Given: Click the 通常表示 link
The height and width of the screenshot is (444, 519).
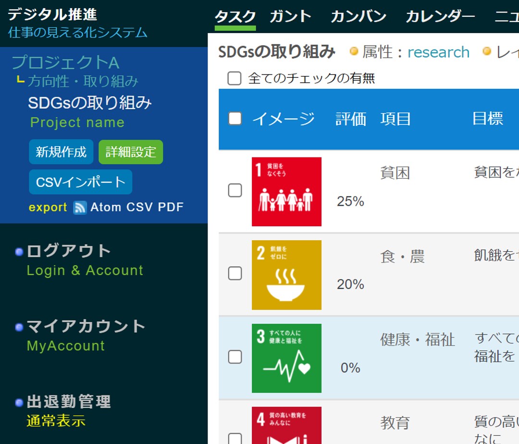Looking at the screenshot, I should (56, 421).
